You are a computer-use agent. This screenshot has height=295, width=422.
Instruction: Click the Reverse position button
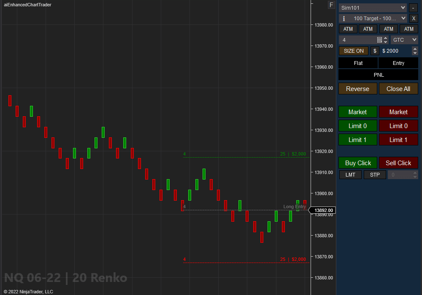[357, 88]
